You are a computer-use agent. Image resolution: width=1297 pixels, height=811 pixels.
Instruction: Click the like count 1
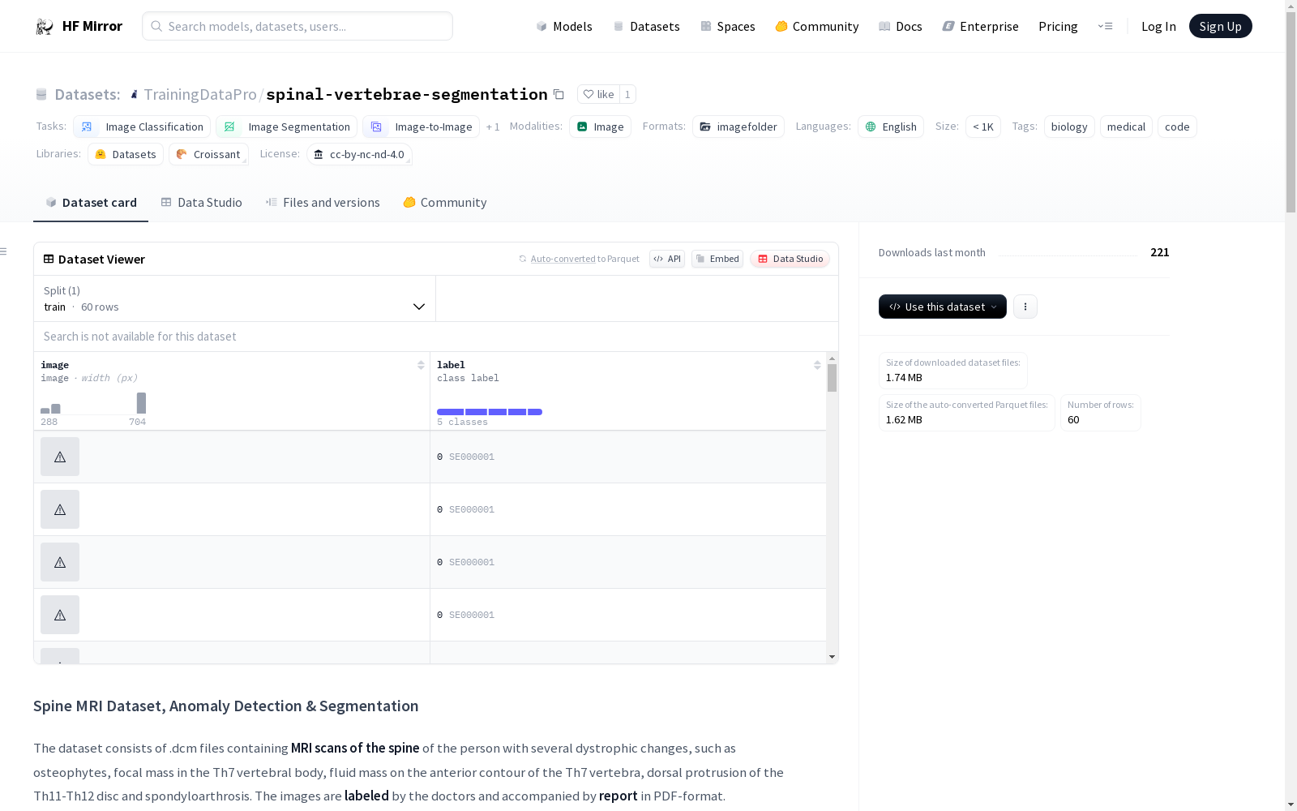(x=627, y=94)
